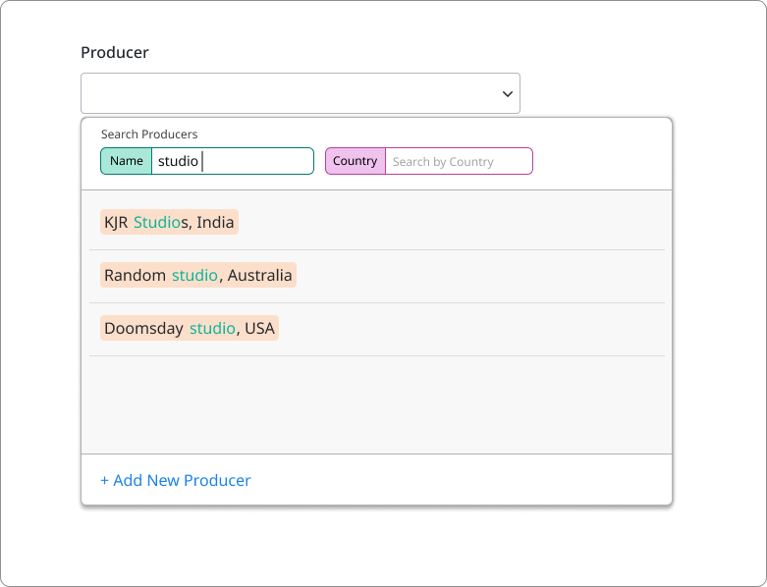Click the Producer field label
Screen dimensions: 767x587
pos(115,52)
